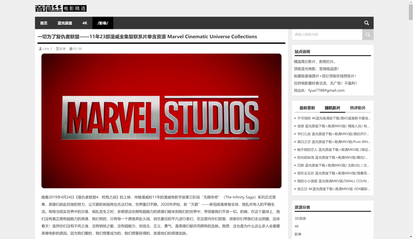This screenshot has width=413, height=239.
Task: Select /影单/ navigation menu item
Action: click(103, 23)
